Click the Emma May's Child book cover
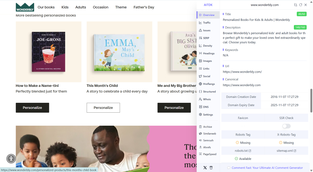 click(x=119, y=52)
